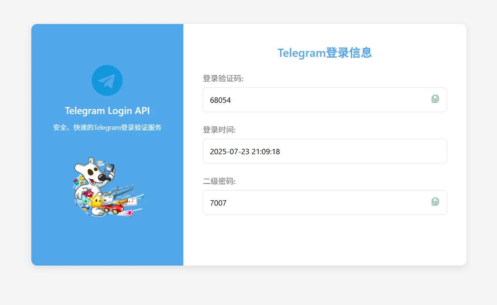Focus the 登录时间 field with 2025-07-23 21:09:18
Screen dimensions: 497x305
click(x=325, y=151)
